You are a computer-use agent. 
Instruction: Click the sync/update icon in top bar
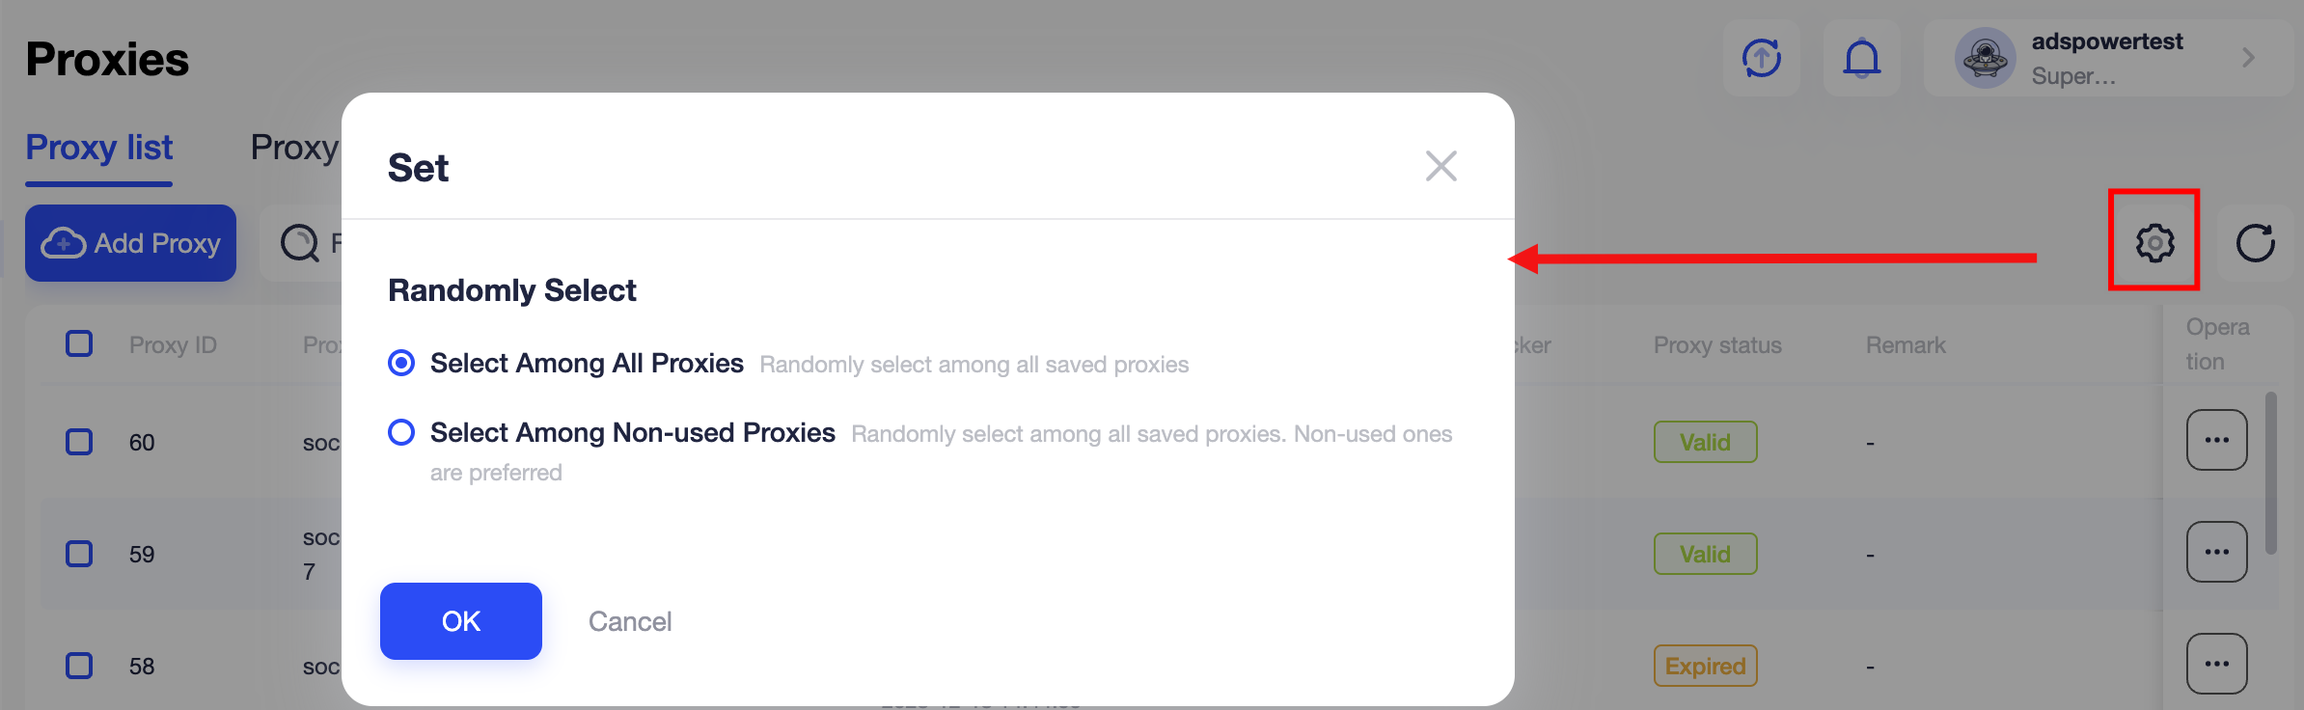click(1761, 58)
